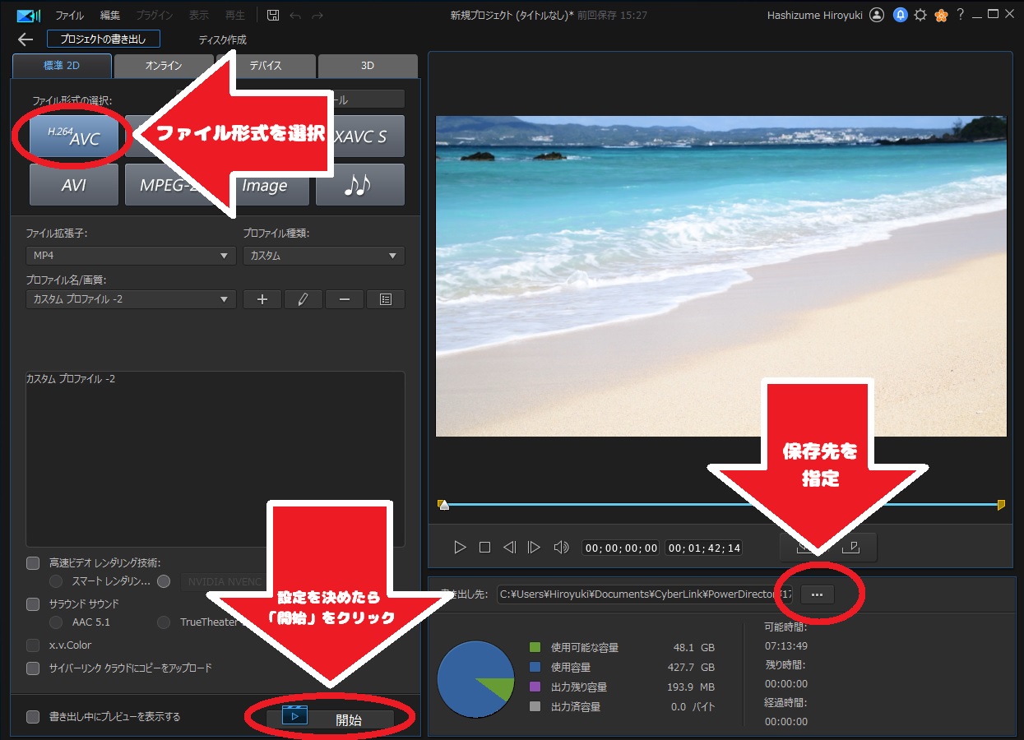Go back with the left arrow icon
1024x740 pixels.
[25, 39]
